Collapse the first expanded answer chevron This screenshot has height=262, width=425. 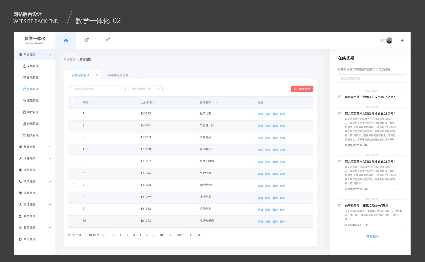[x=394, y=145]
